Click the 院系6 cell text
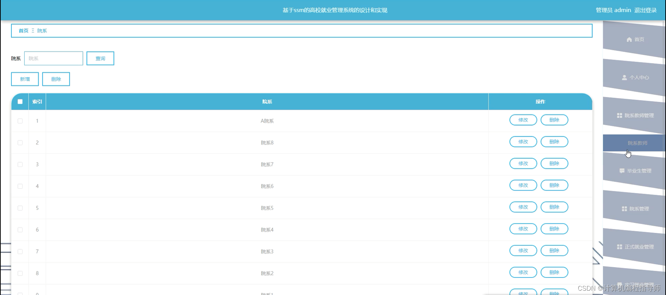The width and height of the screenshot is (666, 295). tap(267, 186)
